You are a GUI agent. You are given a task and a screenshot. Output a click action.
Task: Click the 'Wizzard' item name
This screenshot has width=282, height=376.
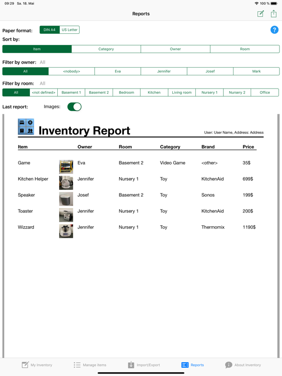tap(26, 227)
